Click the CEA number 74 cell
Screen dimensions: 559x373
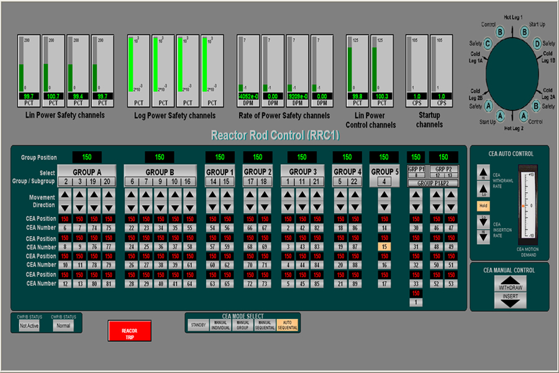pos(94,228)
